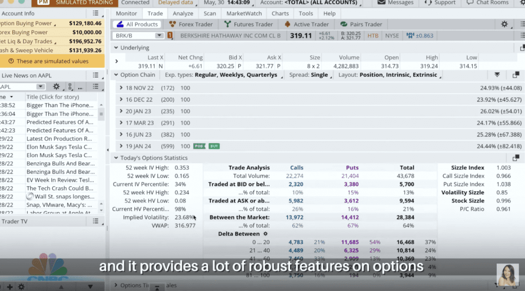
Task: Click the info icon on simulated values banner
Action: pos(11,61)
